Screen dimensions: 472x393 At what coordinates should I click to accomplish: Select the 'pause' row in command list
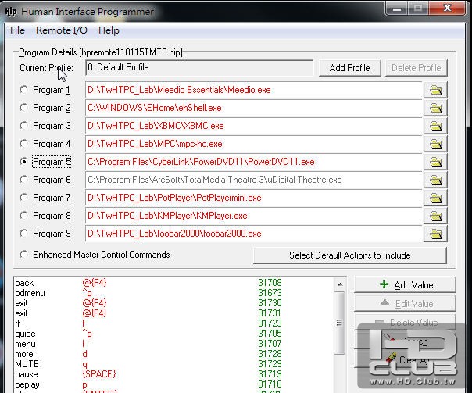[x=173, y=374]
